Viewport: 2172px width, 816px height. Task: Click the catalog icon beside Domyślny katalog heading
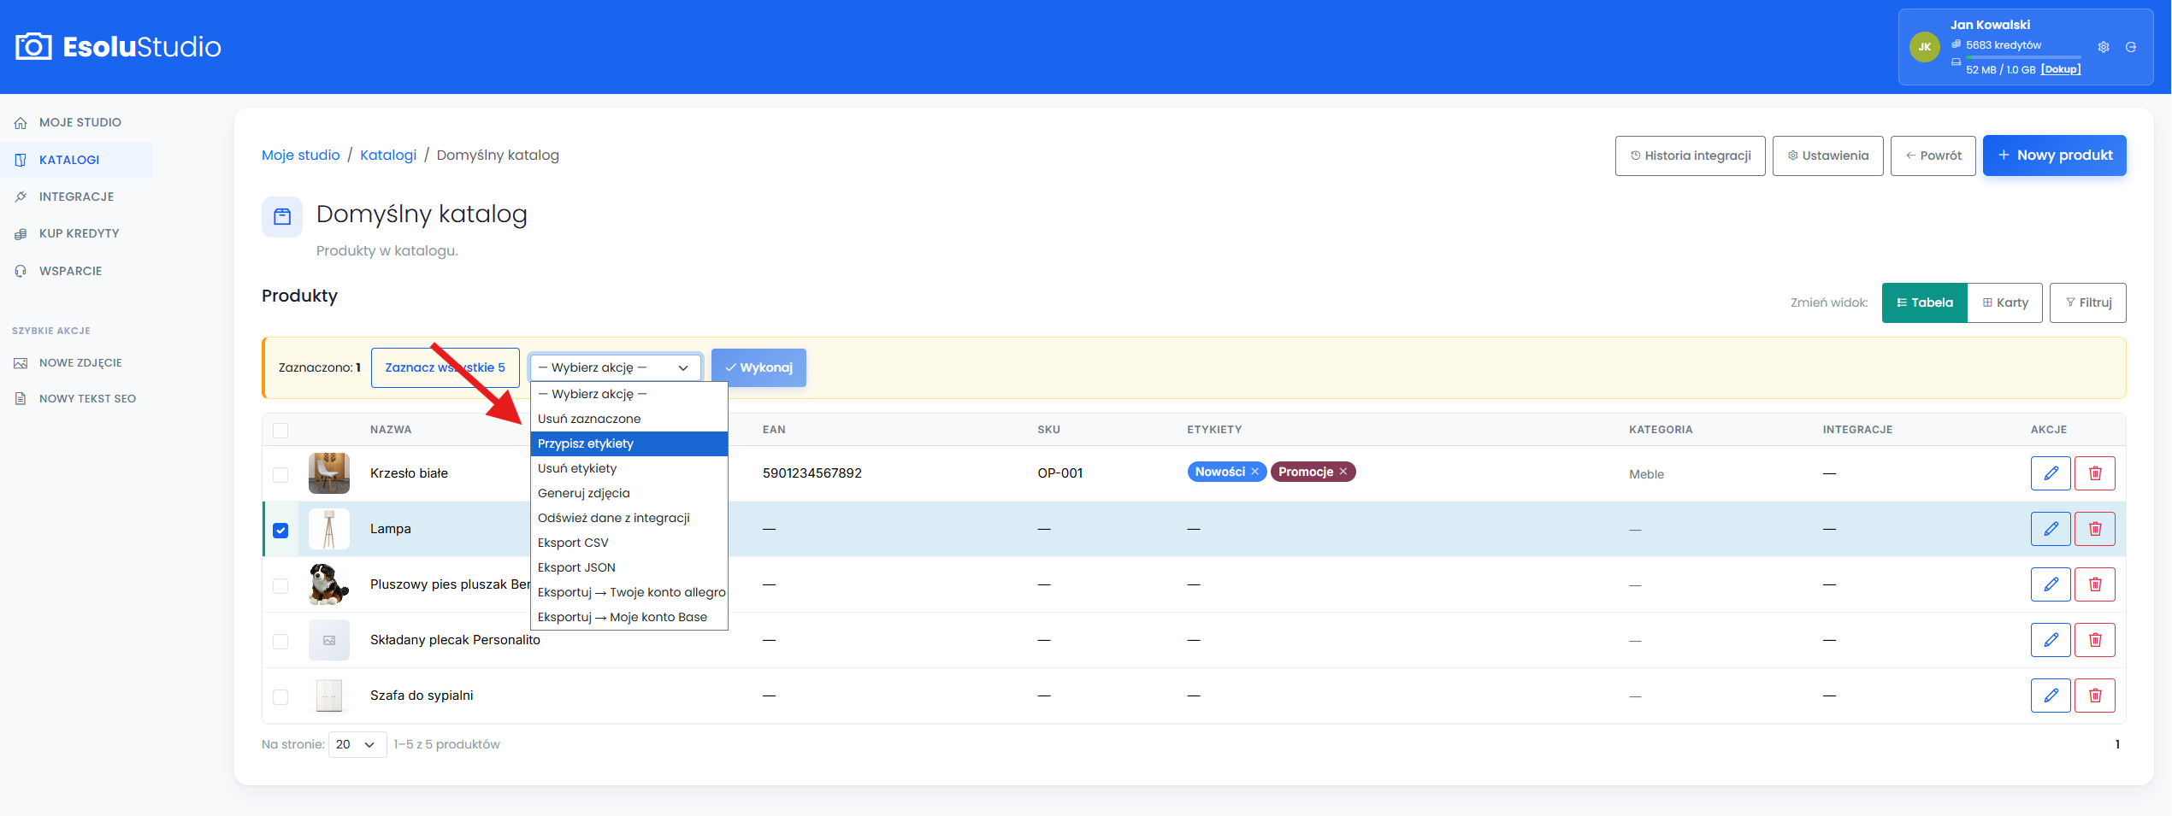pyautogui.click(x=282, y=217)
